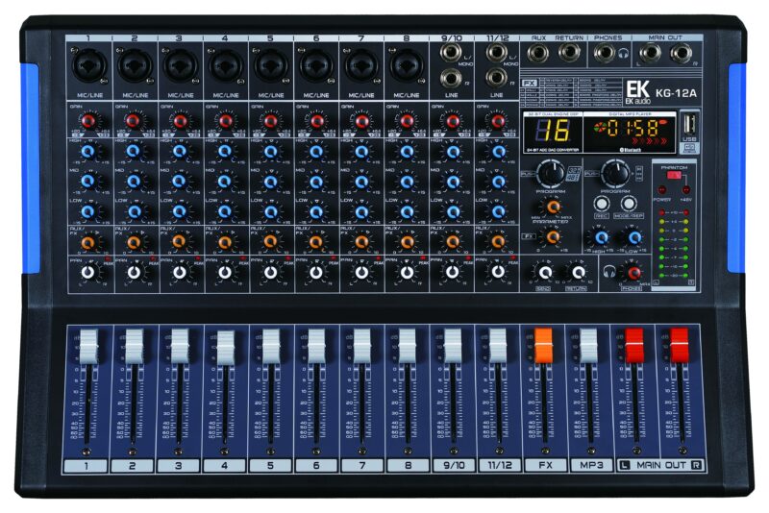Image resolution: width=769 pixels, height=513 pixels.
Task: Click the PHONES output jack
Action: [x=605, y=53]
